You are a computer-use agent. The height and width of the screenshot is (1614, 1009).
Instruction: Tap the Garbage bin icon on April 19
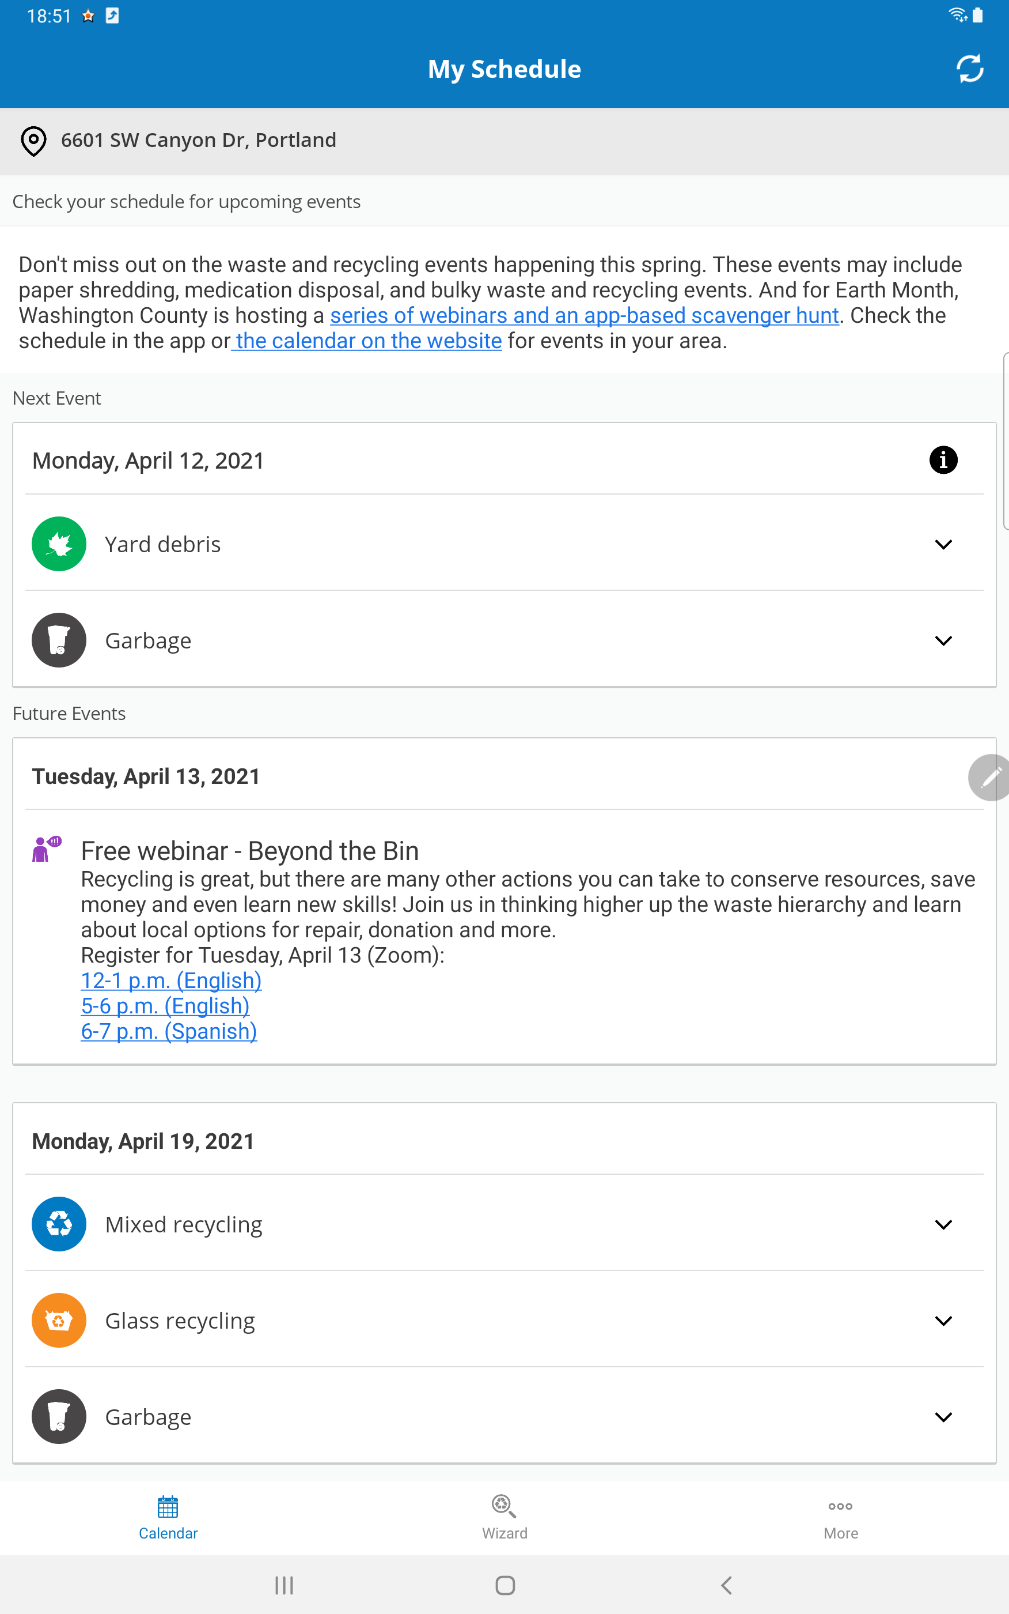tap(59, 1416)
